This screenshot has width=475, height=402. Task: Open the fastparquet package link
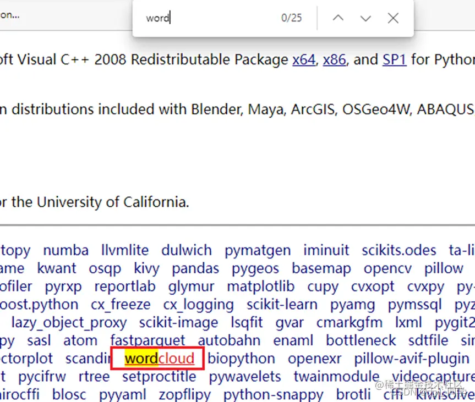148,340
